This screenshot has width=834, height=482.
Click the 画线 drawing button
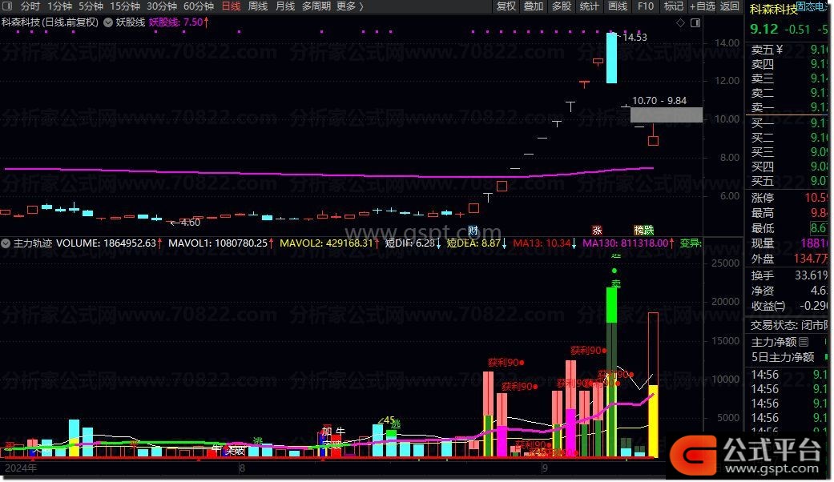pos(618,6)
